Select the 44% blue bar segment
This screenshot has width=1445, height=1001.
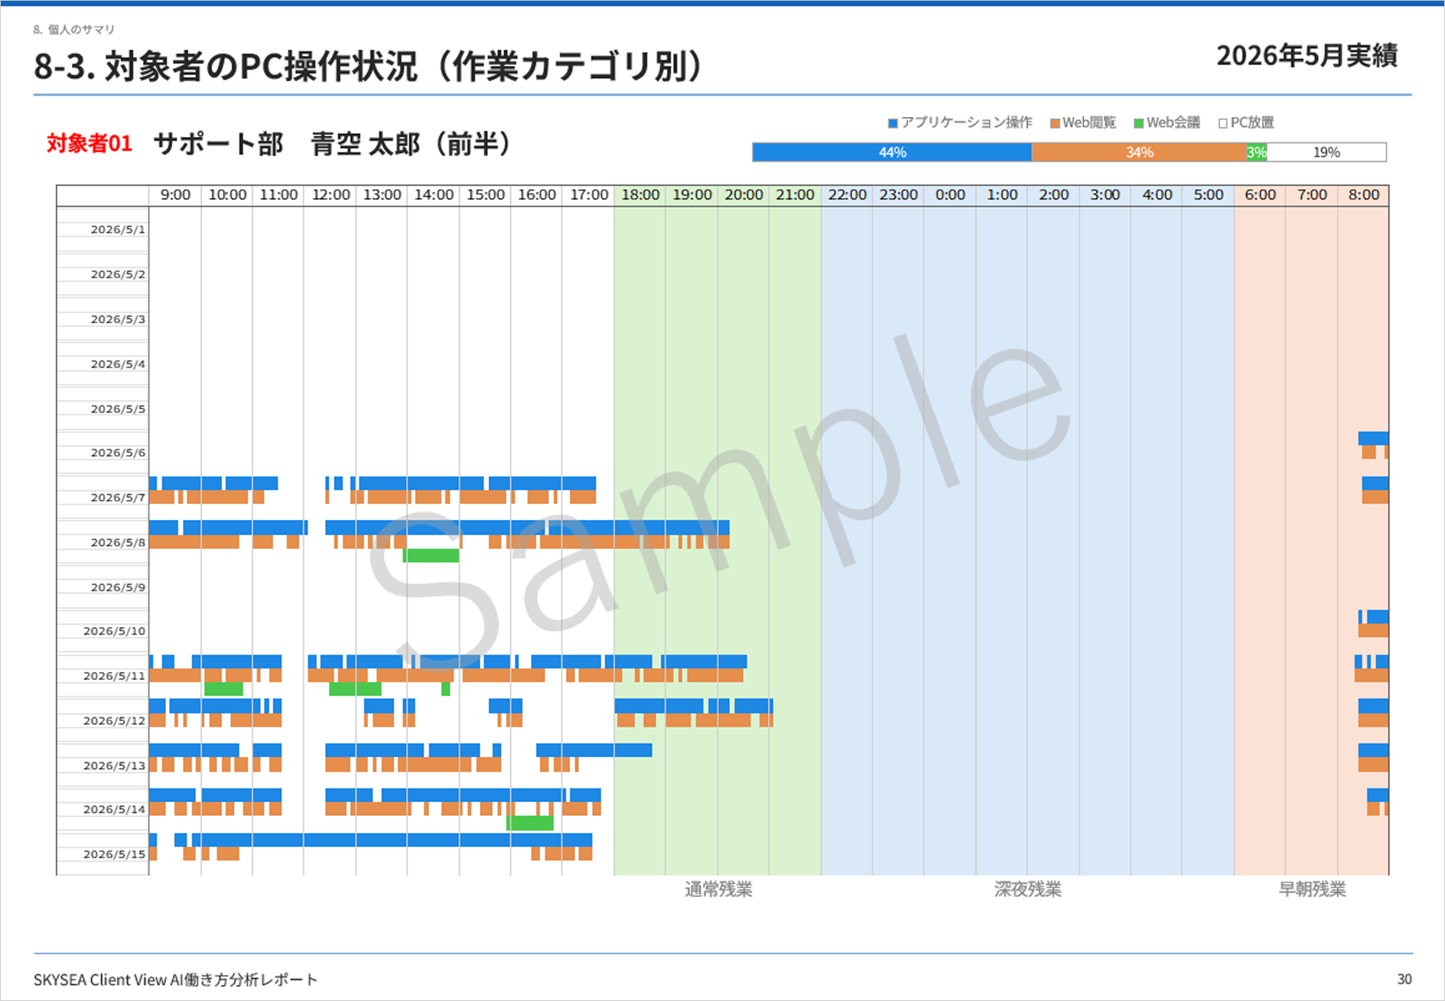(892, 152)
